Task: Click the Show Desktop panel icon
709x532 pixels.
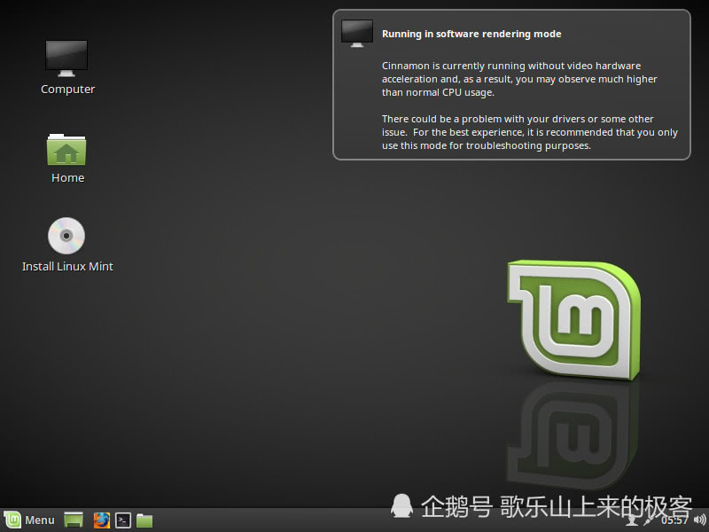Action: point(74,520)
